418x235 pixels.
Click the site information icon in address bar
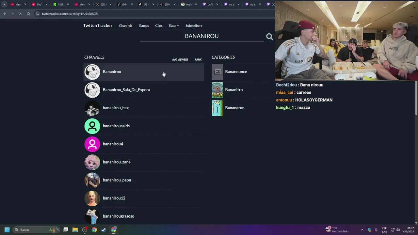(x=38, y=14)
